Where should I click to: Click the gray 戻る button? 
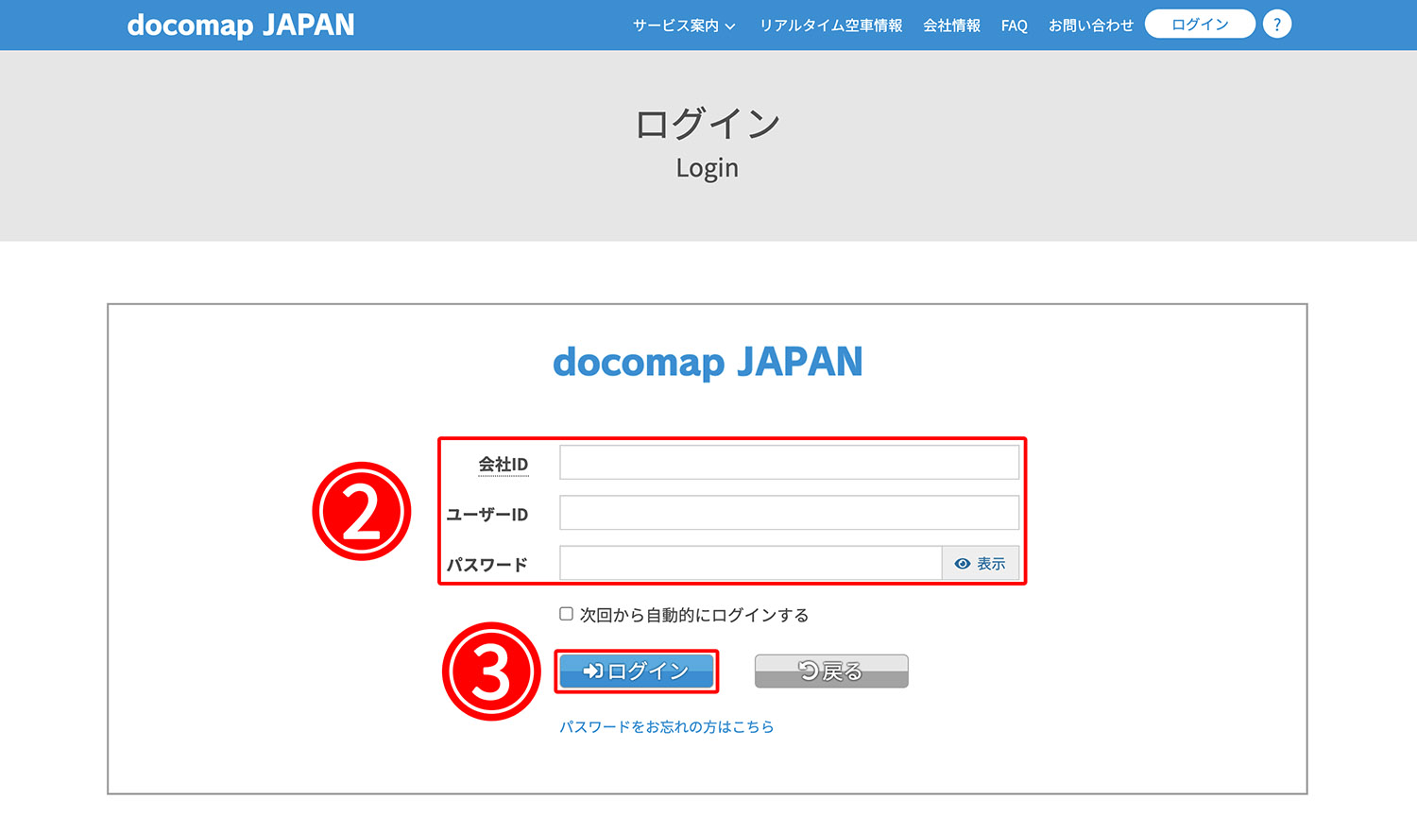[830, 671]
